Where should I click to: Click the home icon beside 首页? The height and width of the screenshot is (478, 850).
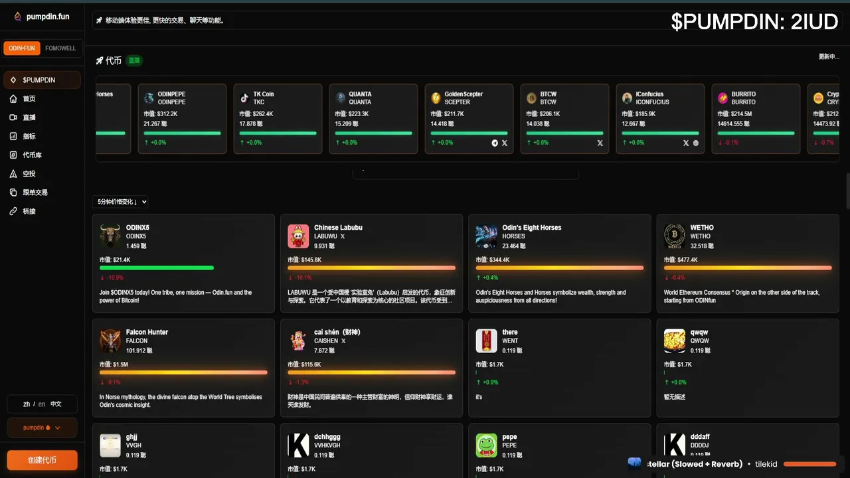pos(13,98)
